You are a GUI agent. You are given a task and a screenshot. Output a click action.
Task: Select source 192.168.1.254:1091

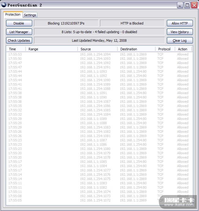[x=95, y=67]
